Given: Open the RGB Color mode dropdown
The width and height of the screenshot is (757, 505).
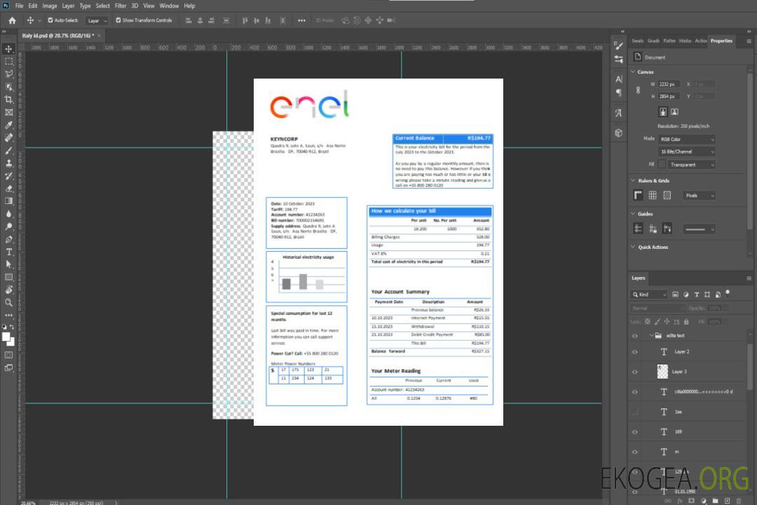Looking at the screenshot, I should click(x=687, y=139).
